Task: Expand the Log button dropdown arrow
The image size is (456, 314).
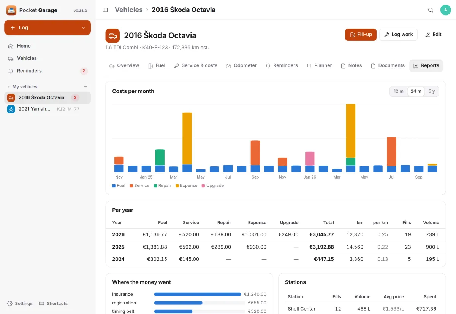Action: coord(84,27)
